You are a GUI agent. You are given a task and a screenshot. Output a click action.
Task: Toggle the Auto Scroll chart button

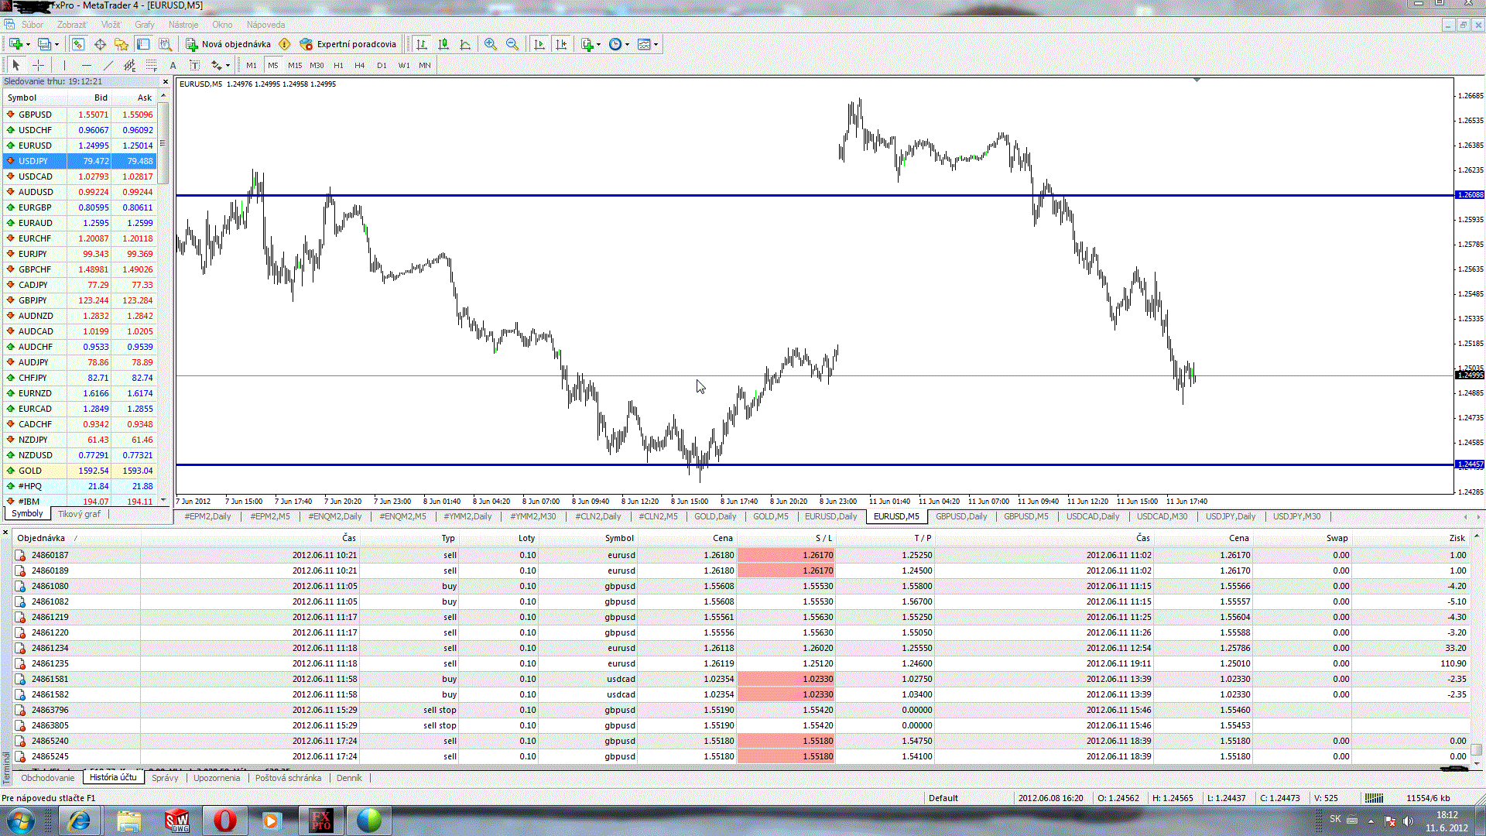pyautogui.click(x=539, y=44)
